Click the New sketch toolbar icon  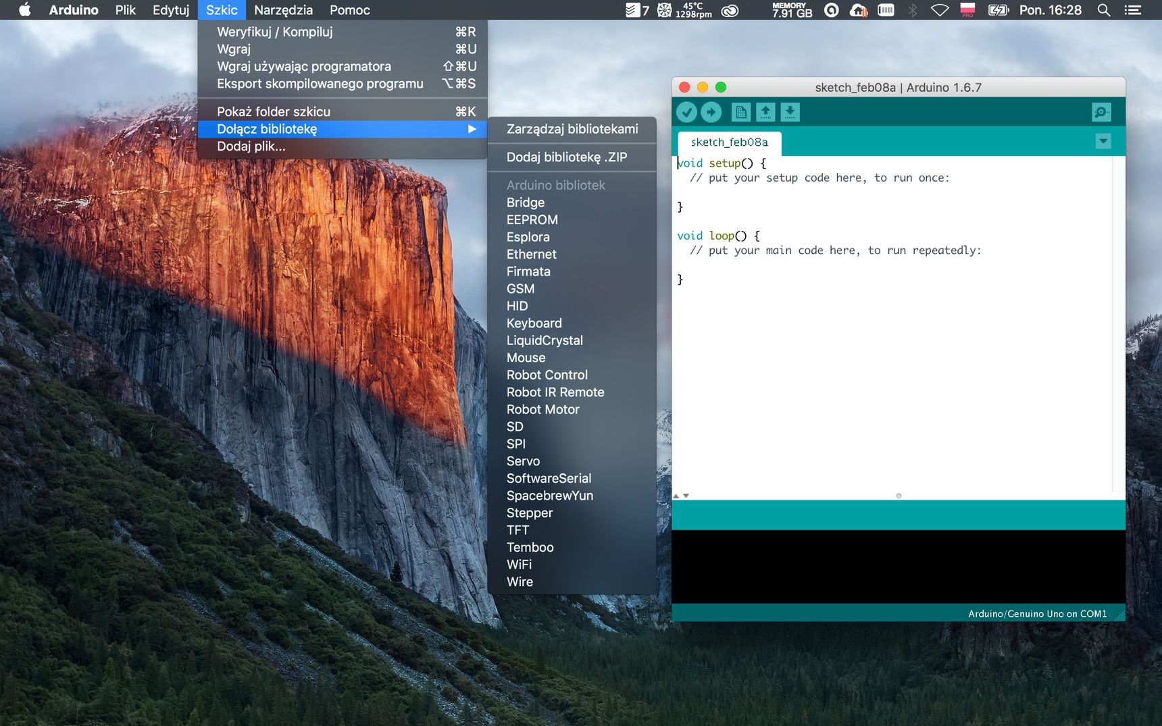point(741,112)
